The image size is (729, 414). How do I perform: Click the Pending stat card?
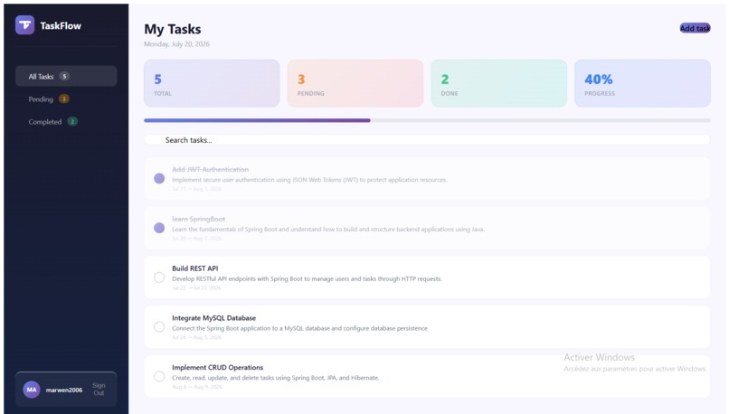(x=355, y=83)
